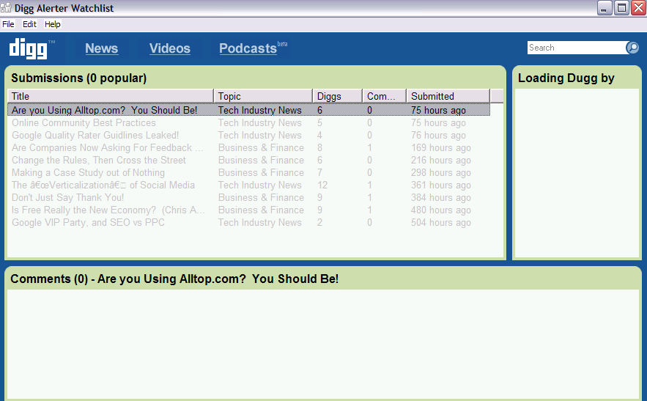Click '361 hours ago' submitted cell

440,185
